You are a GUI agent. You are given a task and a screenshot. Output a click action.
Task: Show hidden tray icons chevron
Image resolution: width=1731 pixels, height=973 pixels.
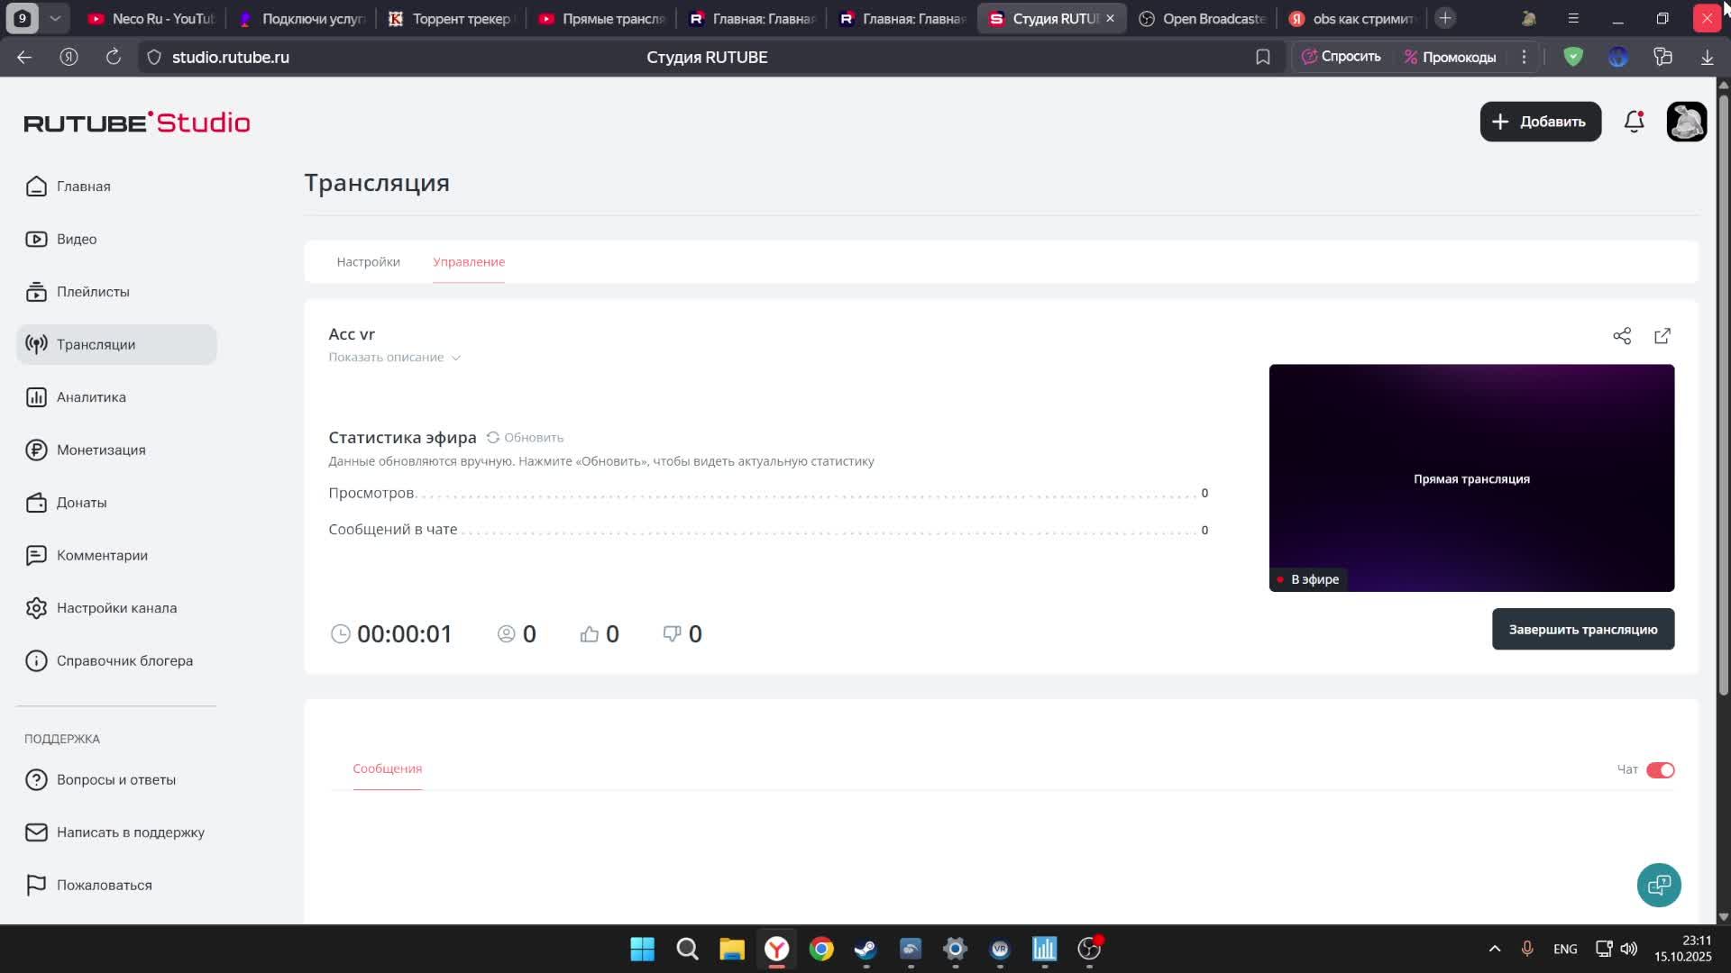pos(1494,949)
